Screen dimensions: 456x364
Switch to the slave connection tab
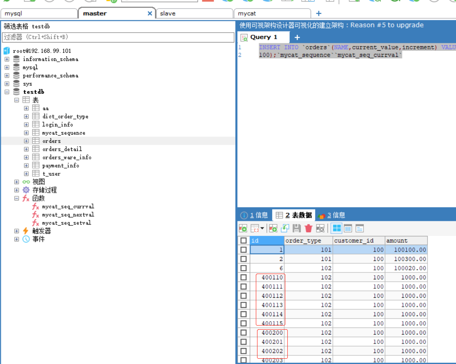tap(194, 13)
